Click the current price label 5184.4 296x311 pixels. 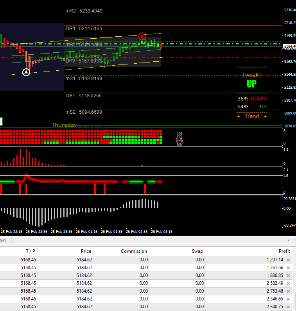[289, 46]
